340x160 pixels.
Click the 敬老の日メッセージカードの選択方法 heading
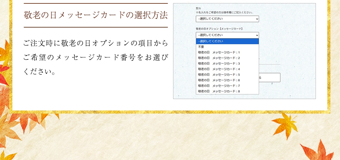96,15
